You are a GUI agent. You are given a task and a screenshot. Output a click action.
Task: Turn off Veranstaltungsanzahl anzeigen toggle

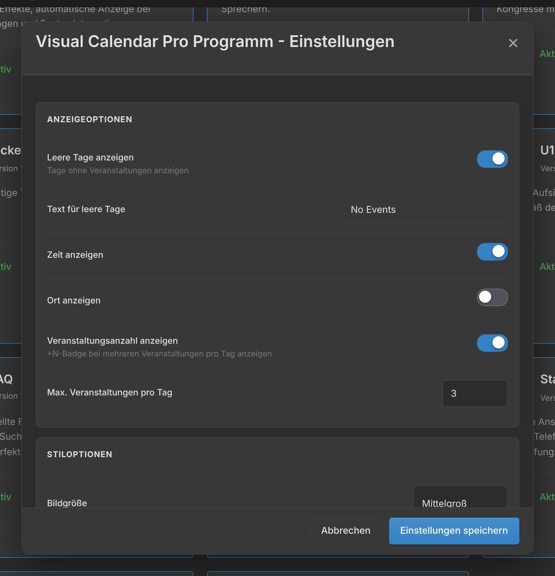[x=492, y=343]
